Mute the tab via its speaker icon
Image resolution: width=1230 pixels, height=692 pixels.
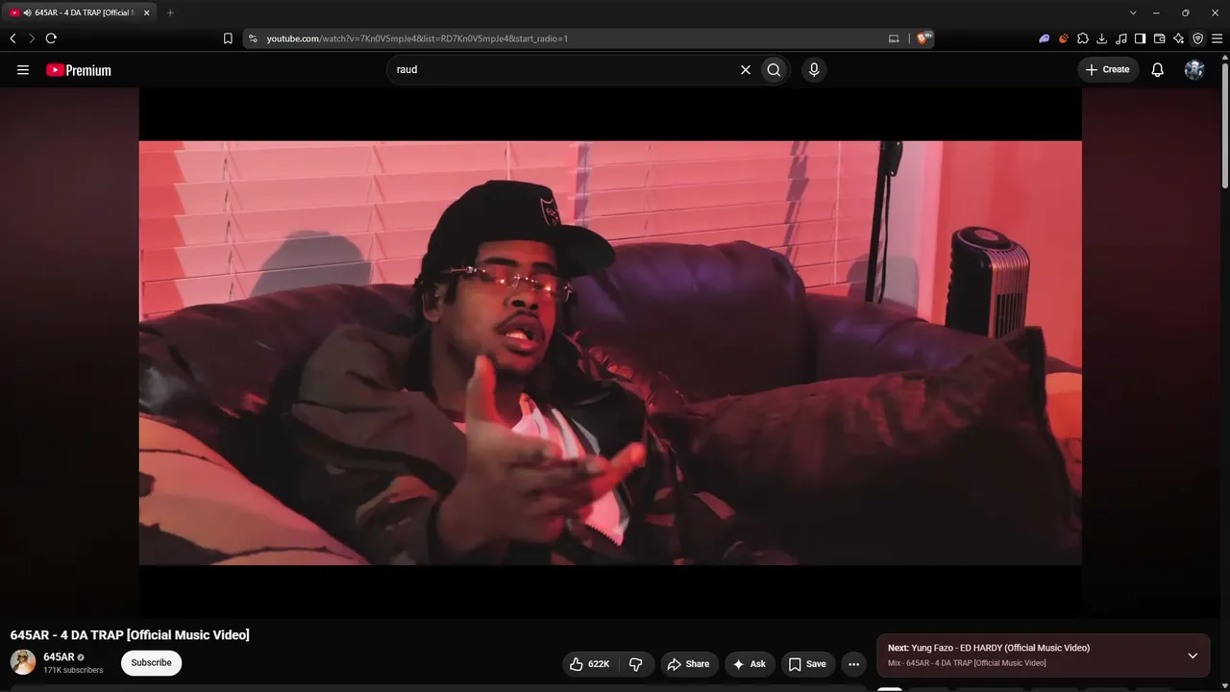(x=27, y=12)
